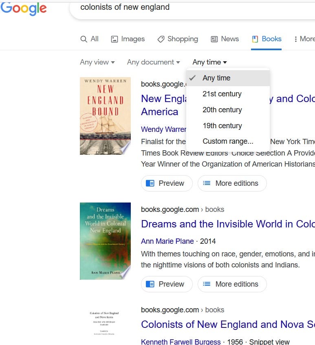Click the Shopping price-tag icon
The width and height of the screenshot is (315, 345).
click(x=161, y=39)
